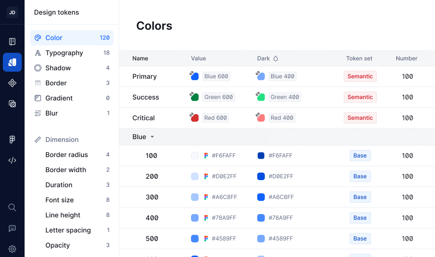This screenshot has height=257, width=435.
Task: Open the settings gear icon
Action: pyautogui.click(x=12, y=249)
